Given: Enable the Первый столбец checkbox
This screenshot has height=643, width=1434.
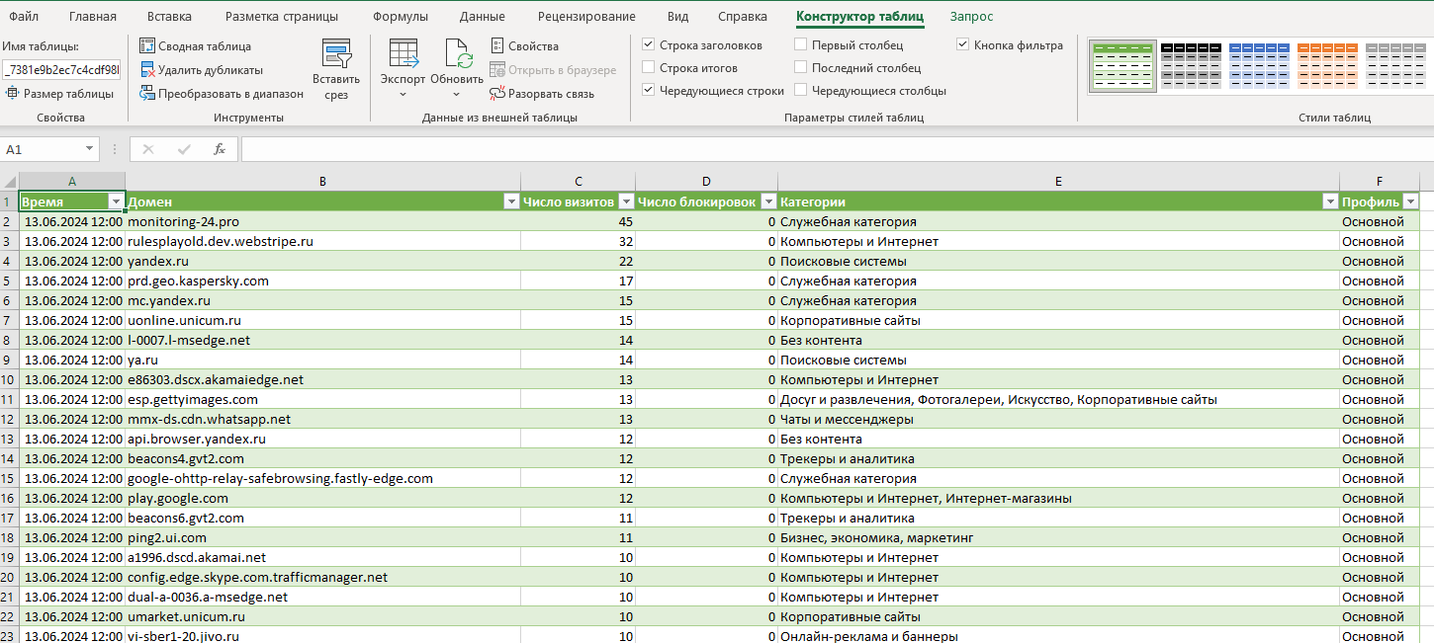Looking at the screenshot, I should (801, 45).
